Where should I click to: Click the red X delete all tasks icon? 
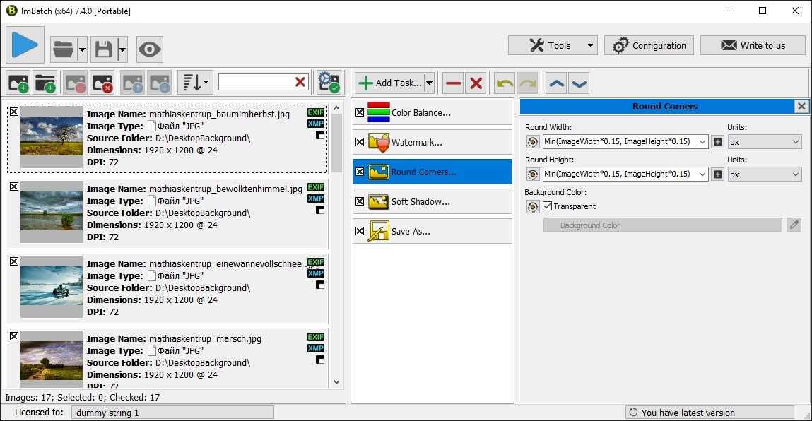click(x=476, y=83)
